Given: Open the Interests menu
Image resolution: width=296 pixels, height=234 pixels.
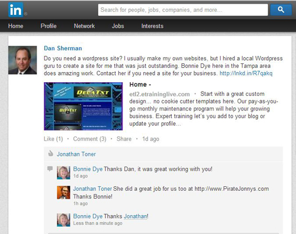Looking at the screenshot, I should point(152,26).
